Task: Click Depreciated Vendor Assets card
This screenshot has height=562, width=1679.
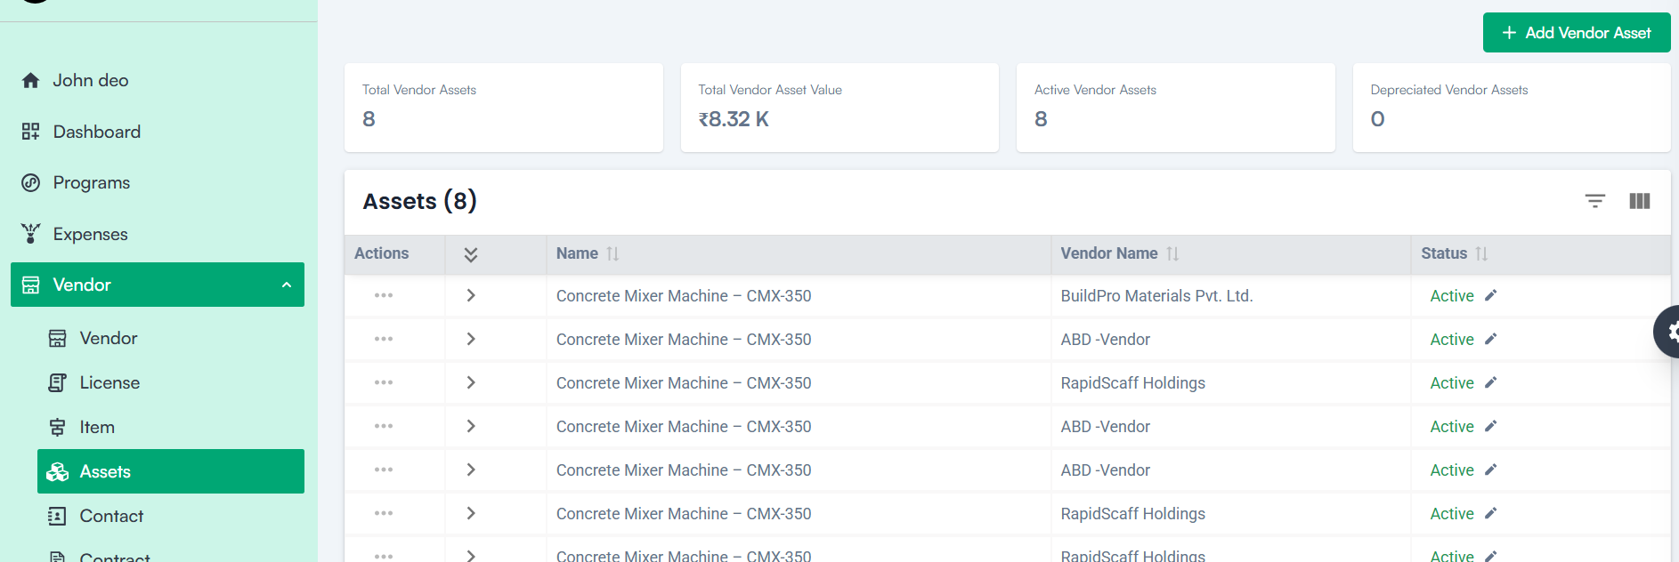Action: (x=1512, y=108)
